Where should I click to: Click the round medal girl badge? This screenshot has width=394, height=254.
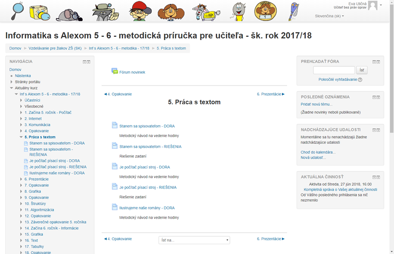coord(265,11)
